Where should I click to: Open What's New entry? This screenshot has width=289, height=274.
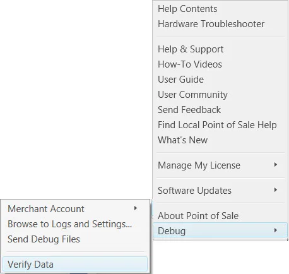coord(220,140)
